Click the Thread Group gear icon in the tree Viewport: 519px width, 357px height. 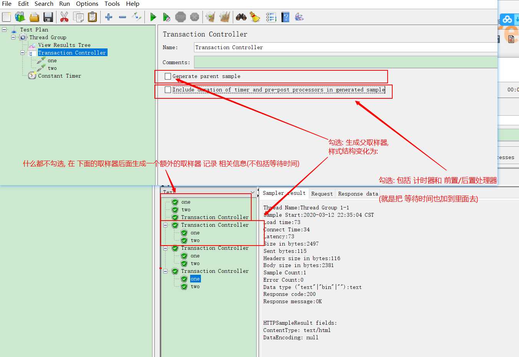23,37
